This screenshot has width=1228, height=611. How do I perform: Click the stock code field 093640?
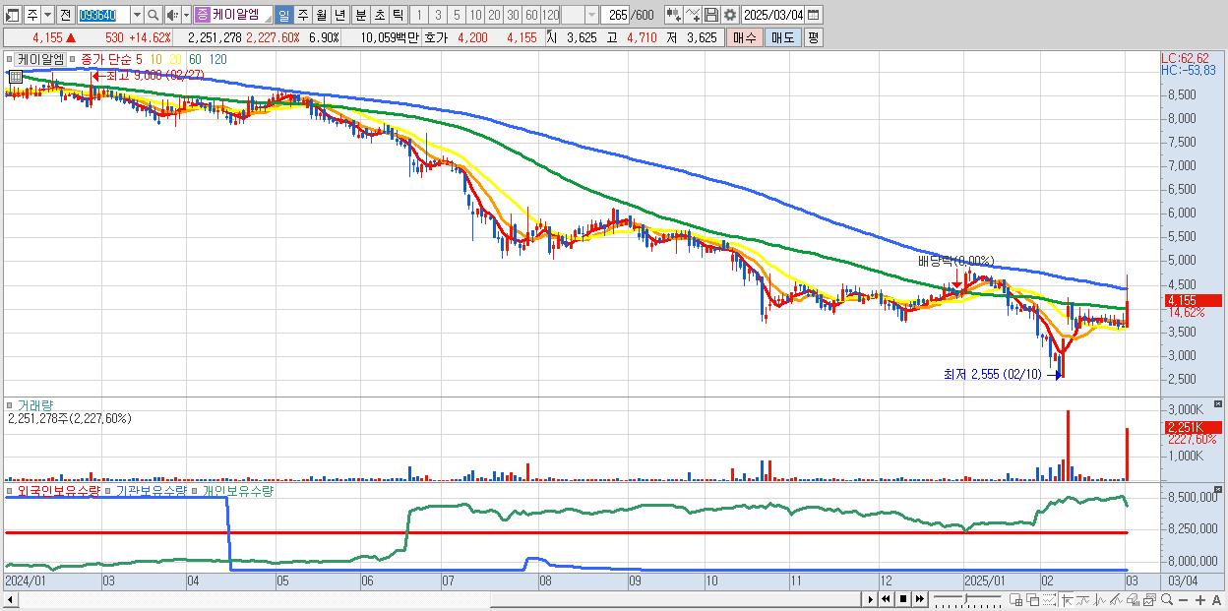point(103,15)
